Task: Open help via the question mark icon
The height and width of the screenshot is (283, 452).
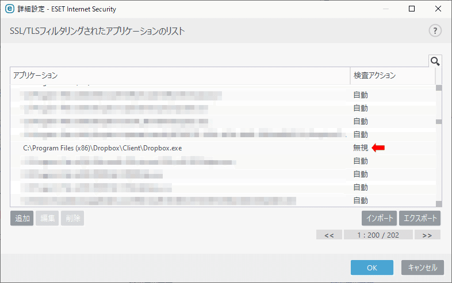Action: pos(435,30)
